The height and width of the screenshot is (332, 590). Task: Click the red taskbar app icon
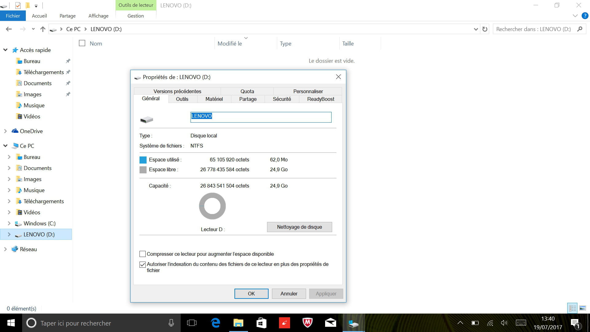pos(284,323)
